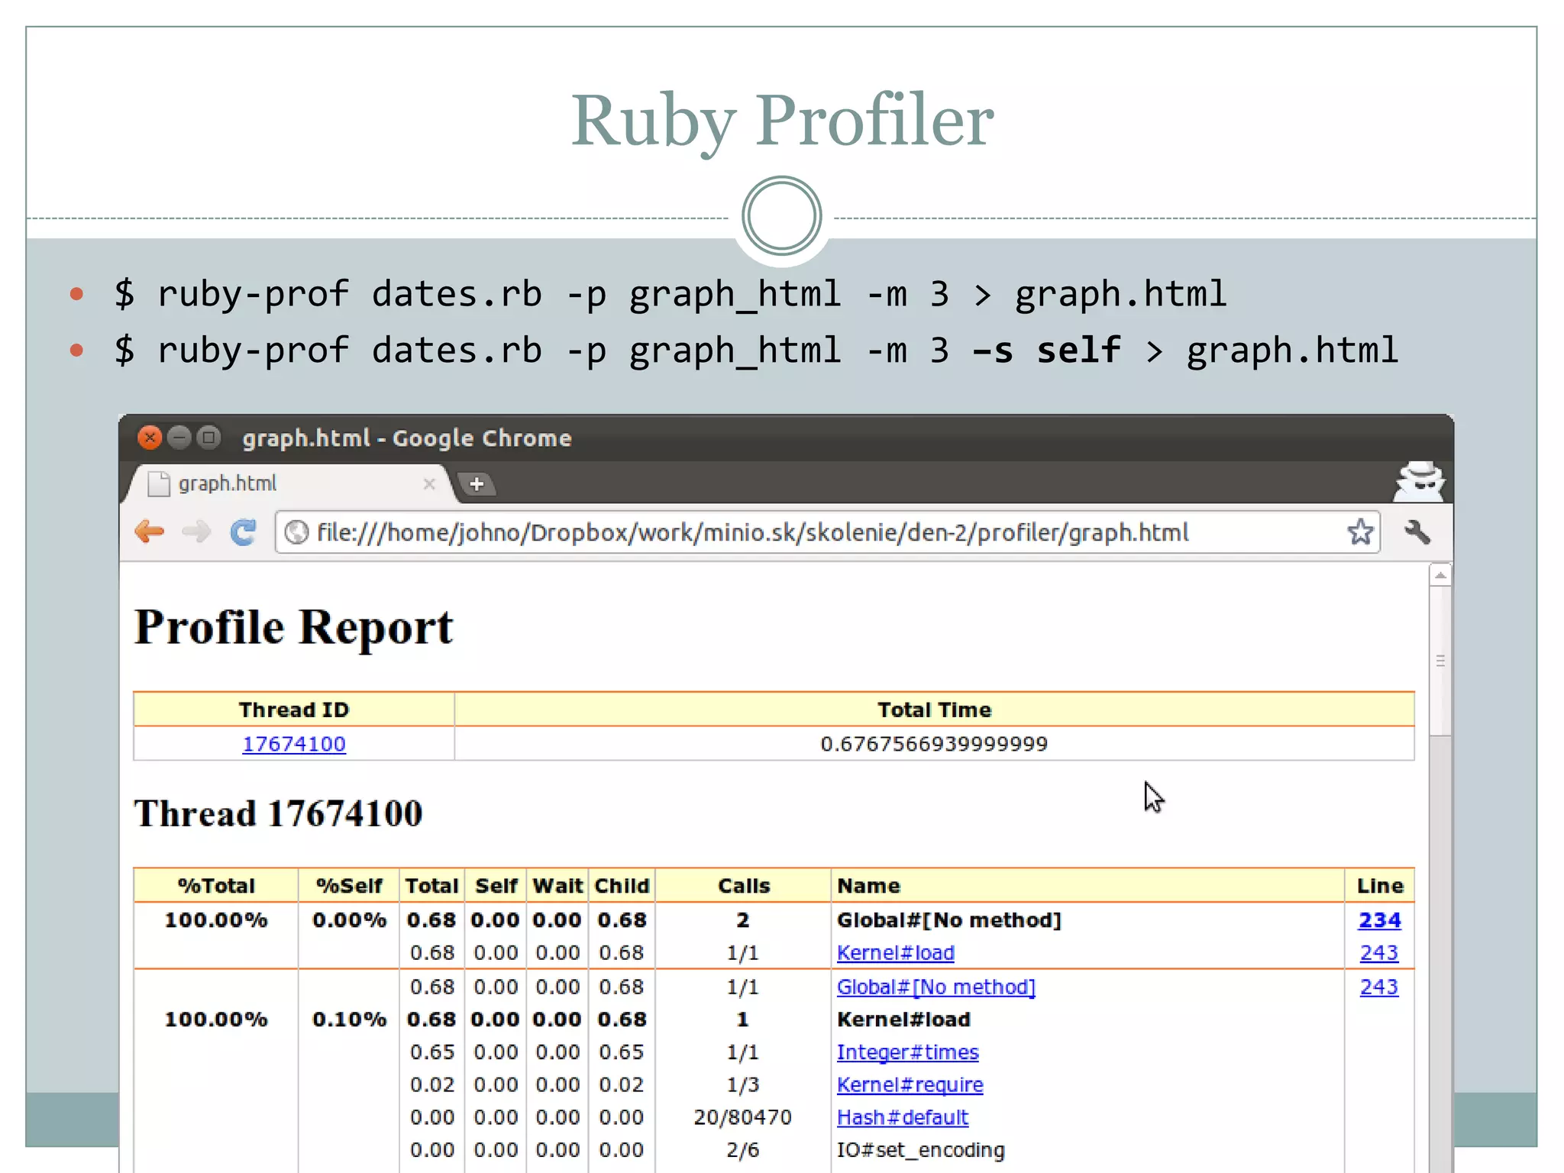Screen dimensions: 1564x1173
Task: Click the Line column header
Action: (x=1380, y=886)
